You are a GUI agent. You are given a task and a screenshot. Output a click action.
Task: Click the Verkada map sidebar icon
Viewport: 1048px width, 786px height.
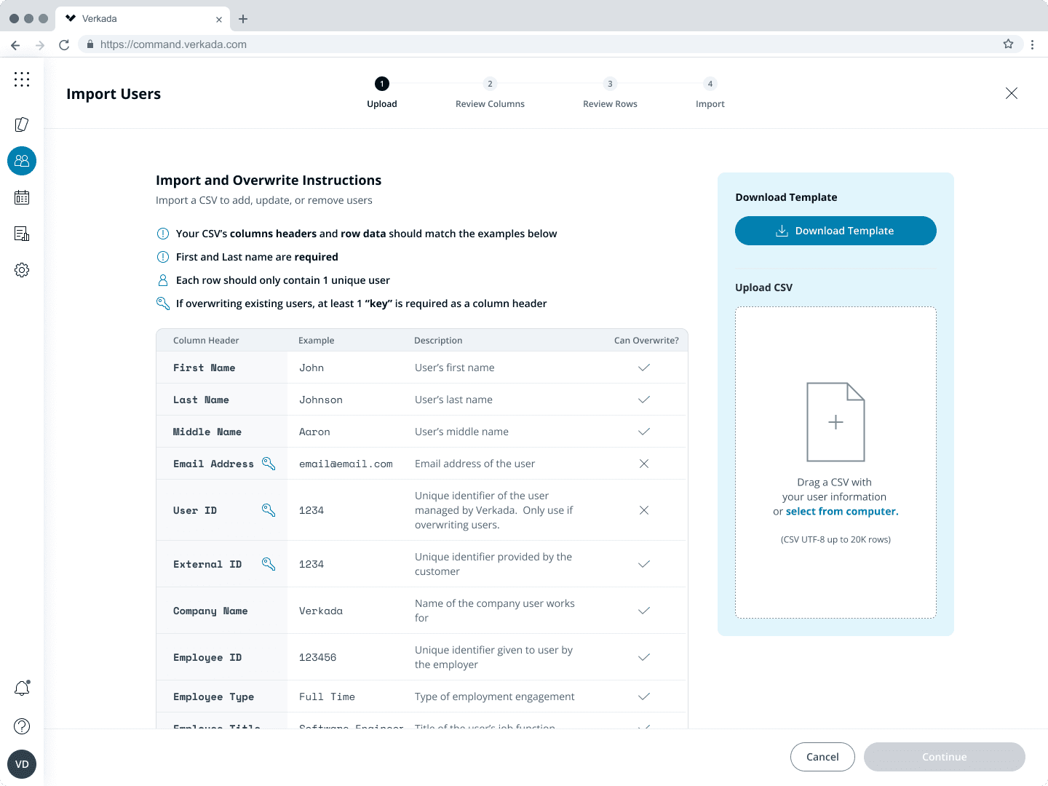click(22, 124)
